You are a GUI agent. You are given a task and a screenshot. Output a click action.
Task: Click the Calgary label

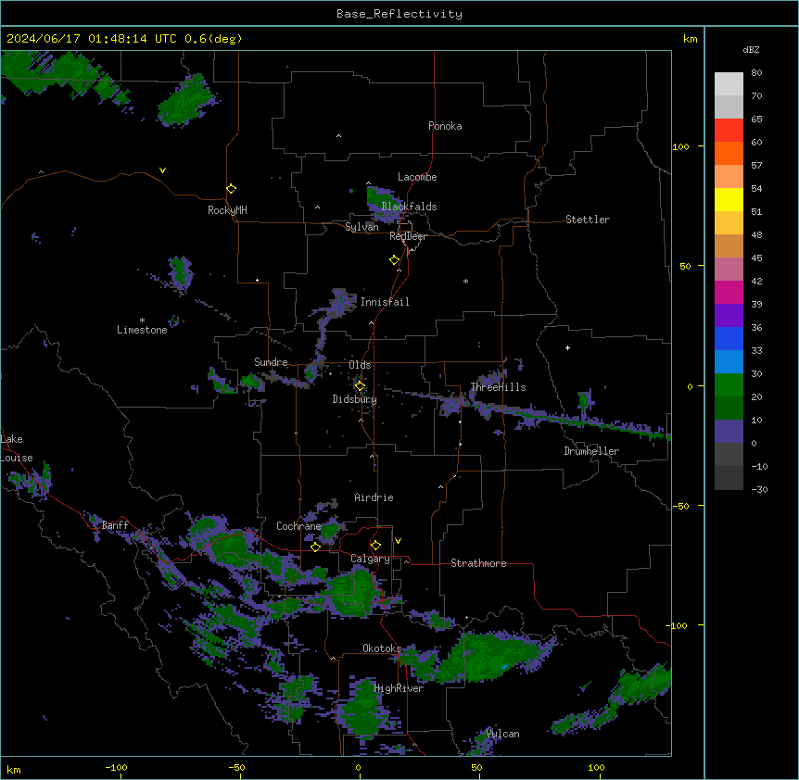point(370,559)
